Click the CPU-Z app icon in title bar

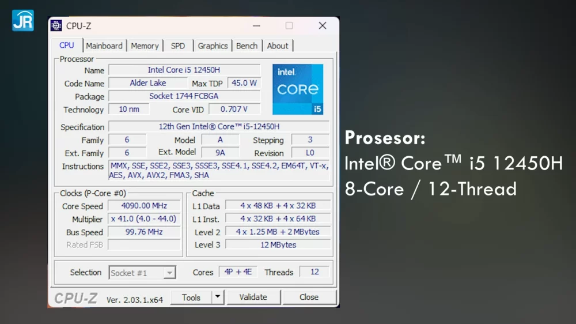pyautogui.click(x=56, y=26)
